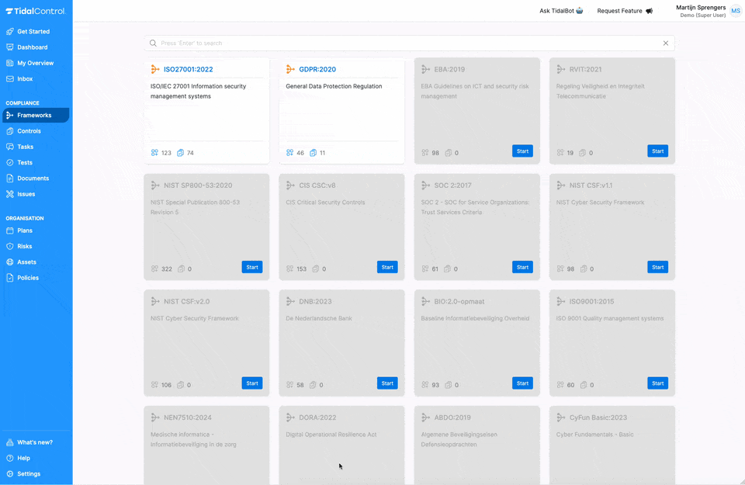Select the Dashboard icon in the sidebar
745x485 pixels.
tap(9, 47)
